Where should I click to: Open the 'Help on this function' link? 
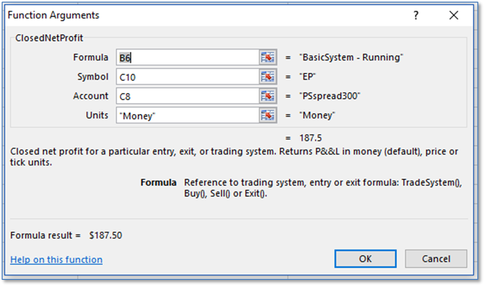(x=56, y=260)
